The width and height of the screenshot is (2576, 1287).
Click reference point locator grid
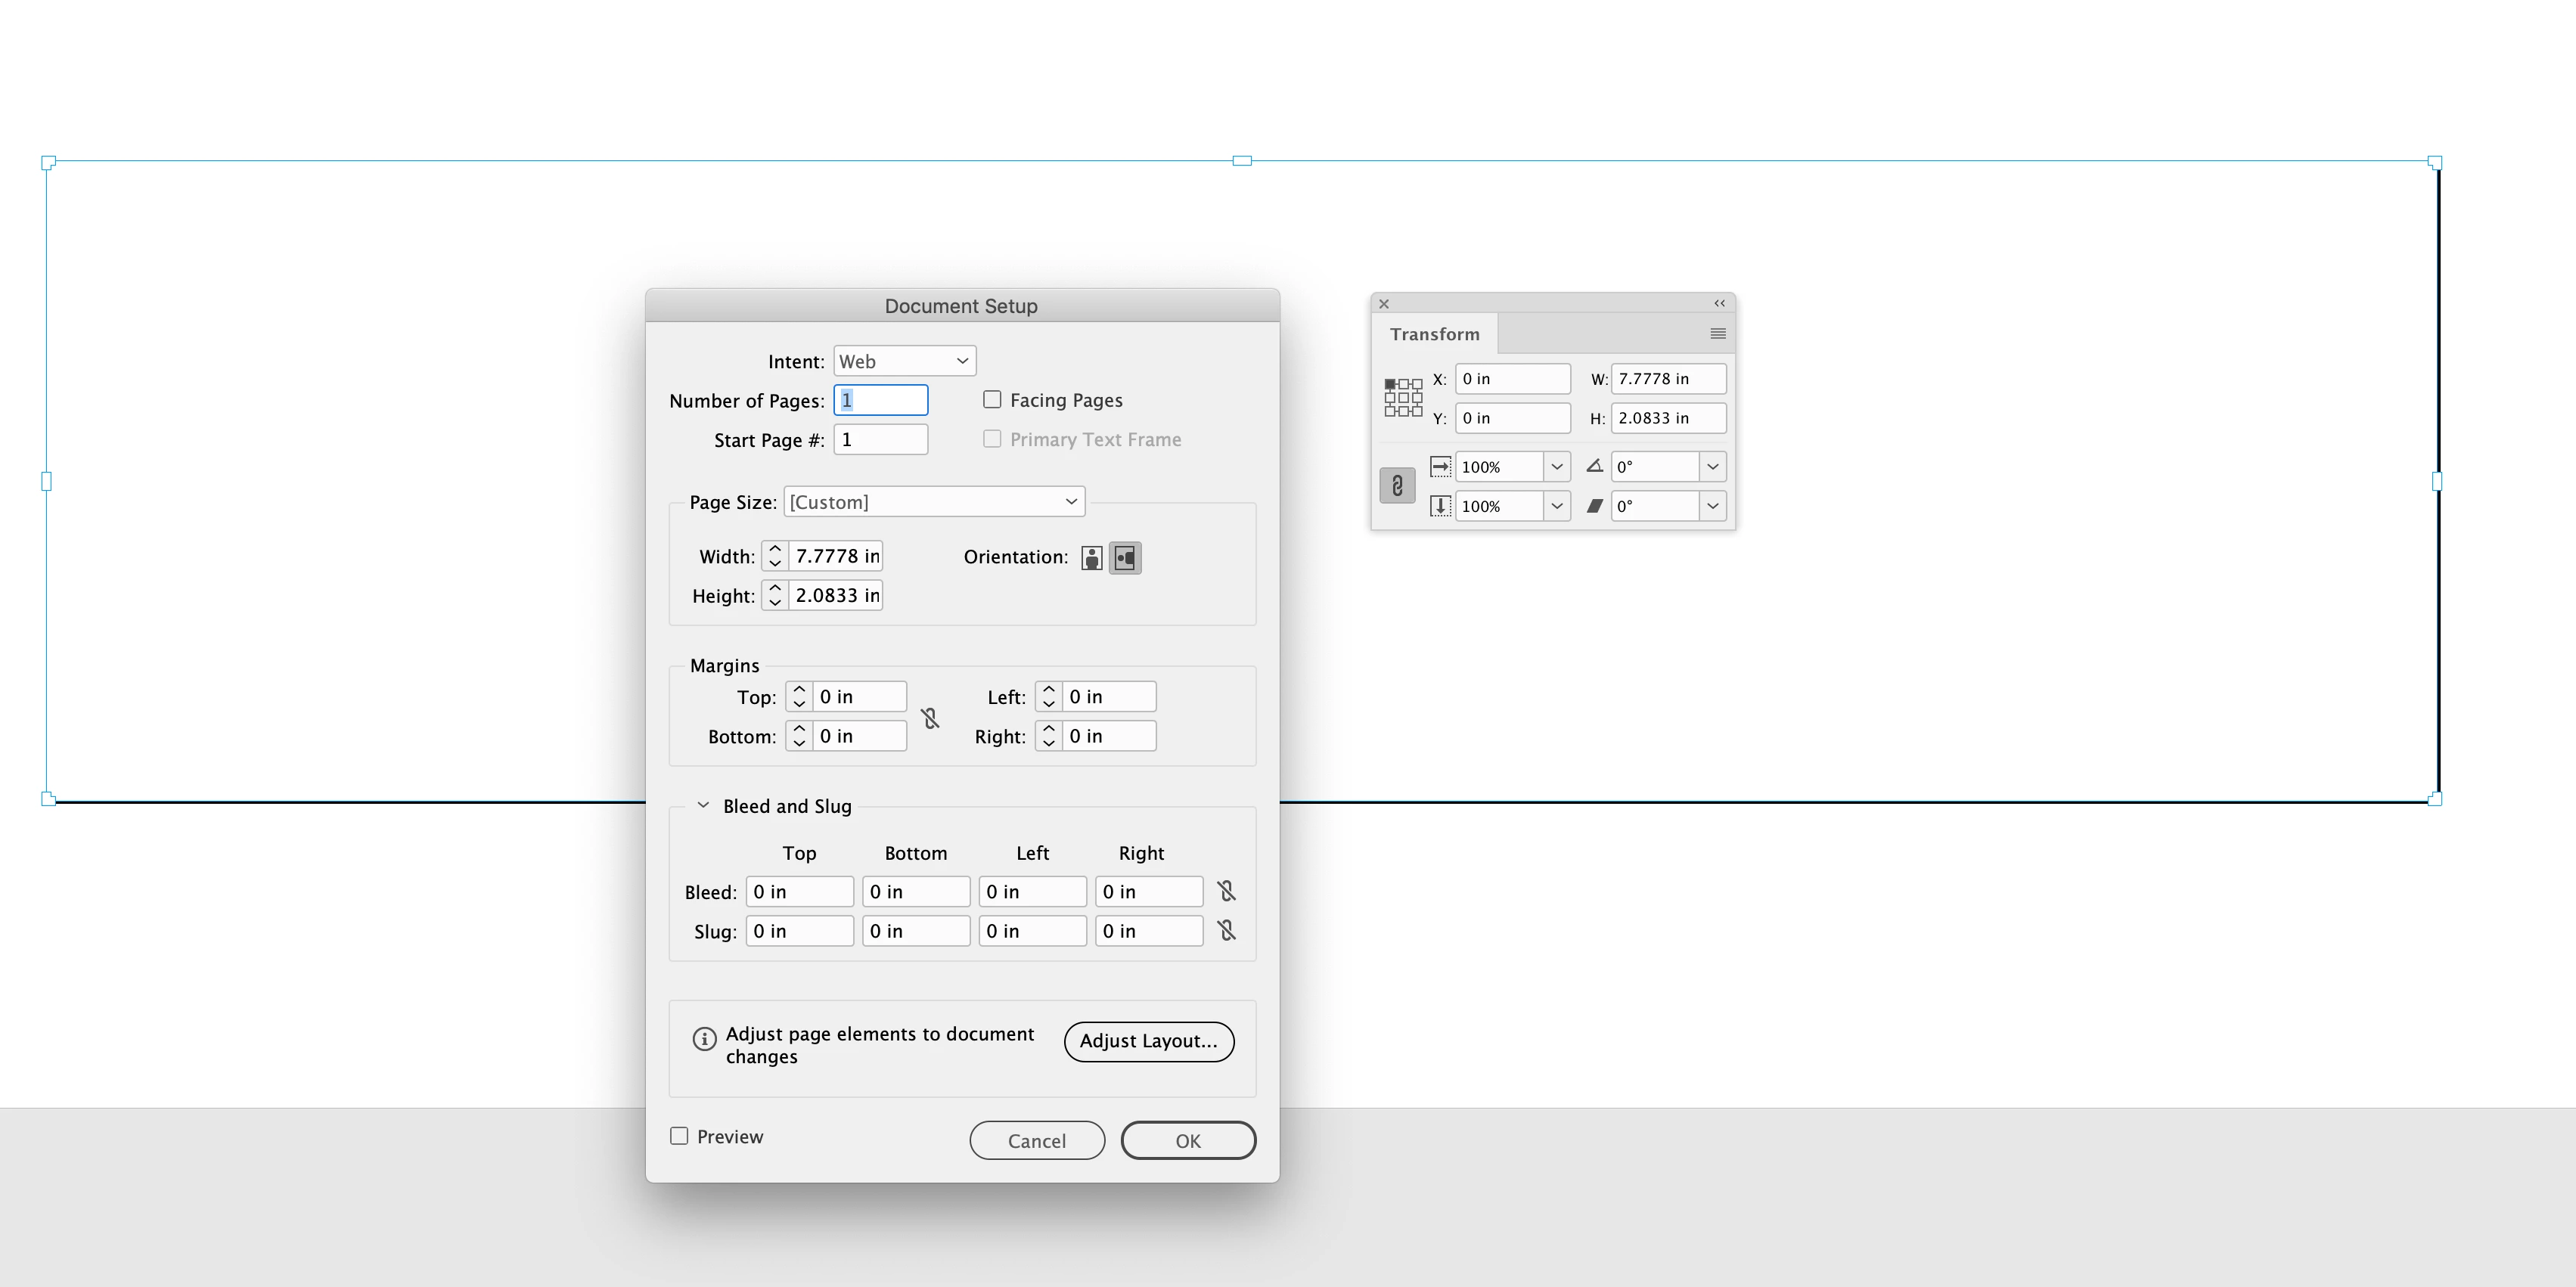[1403, 398]
